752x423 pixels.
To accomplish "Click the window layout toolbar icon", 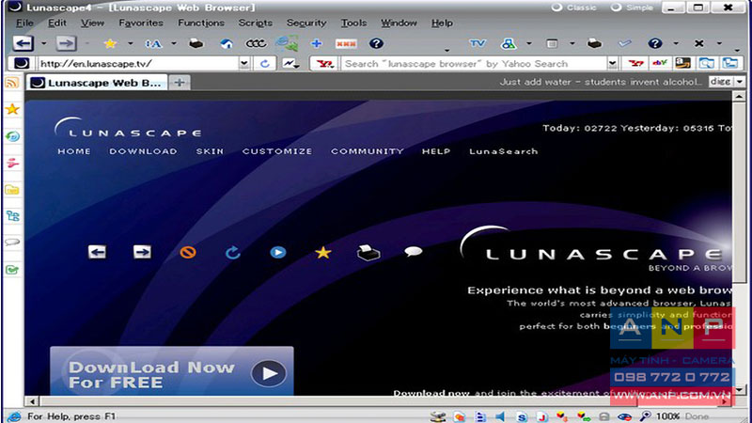I will coord(552,43).
